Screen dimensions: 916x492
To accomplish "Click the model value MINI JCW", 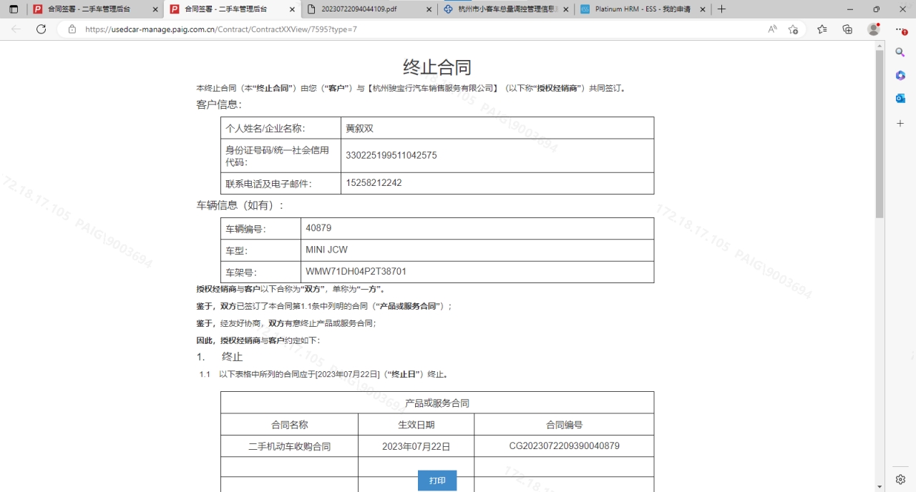I will click(326, 250).
